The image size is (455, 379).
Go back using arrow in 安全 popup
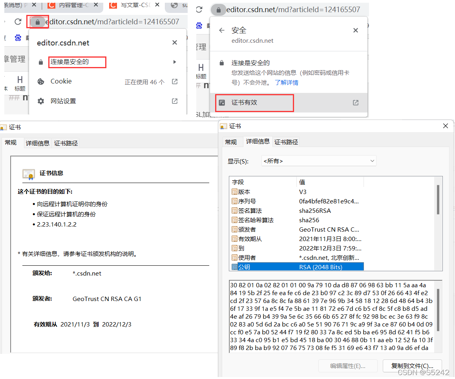click(x=222, y=31)
